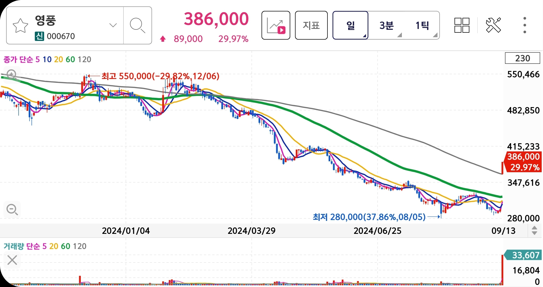Select the 일 daily chart tab
This screenshot has width=543, height=287.
(x=350, y=25)
